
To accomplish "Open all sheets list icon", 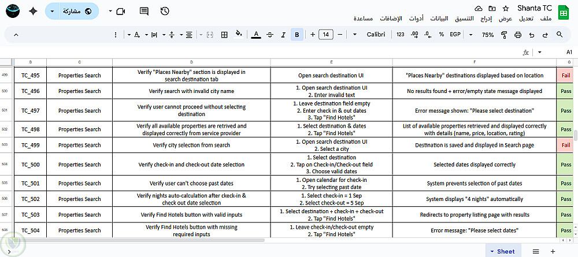I will pos(536,251).
